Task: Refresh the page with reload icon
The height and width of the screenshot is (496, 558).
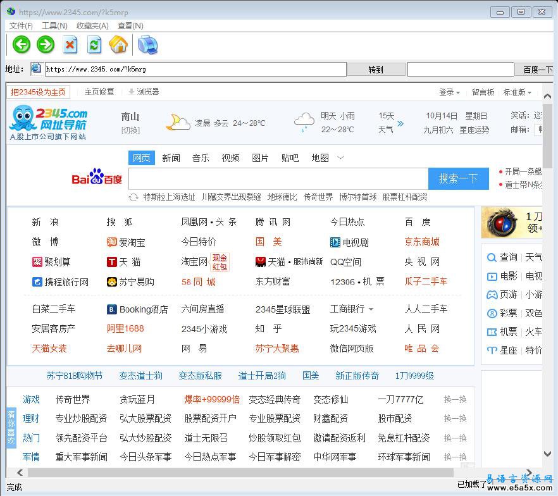Action: [94, 45]
